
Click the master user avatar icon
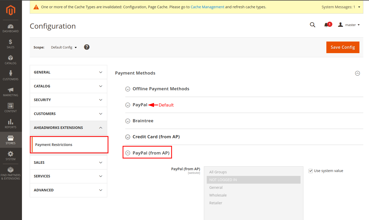[341, 25]
